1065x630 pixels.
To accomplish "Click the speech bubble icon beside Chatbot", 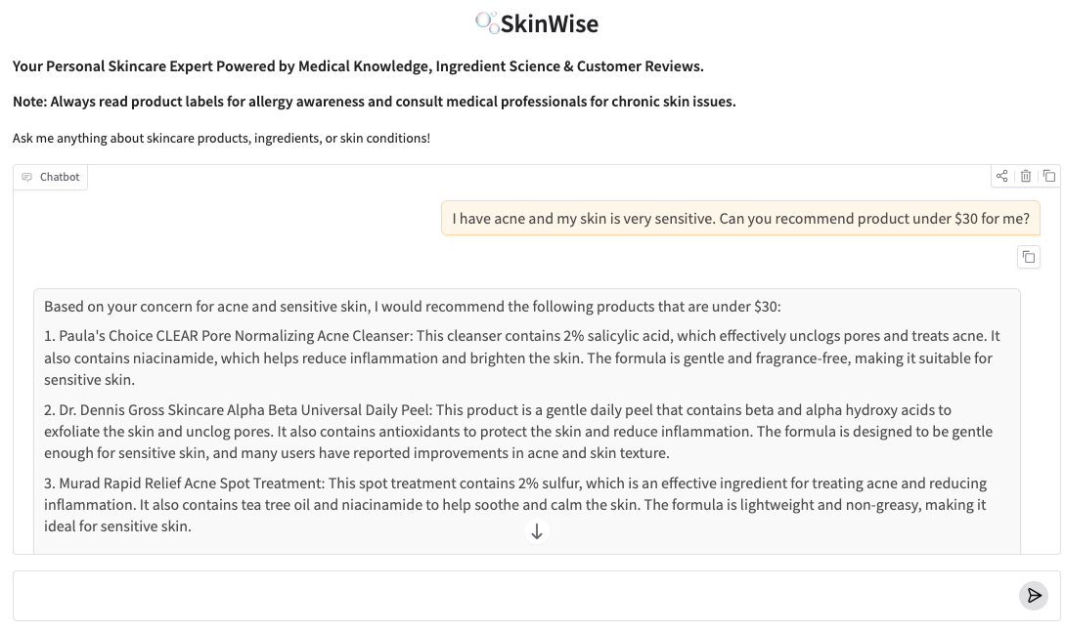I will pyautogui.click(x=27, y=178).
